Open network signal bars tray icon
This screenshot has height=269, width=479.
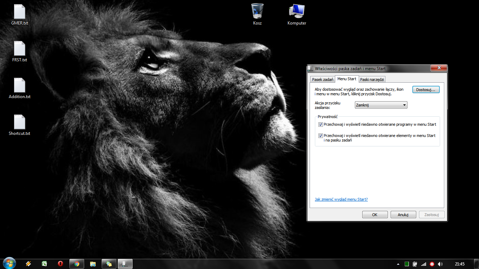tap(424, 264)
